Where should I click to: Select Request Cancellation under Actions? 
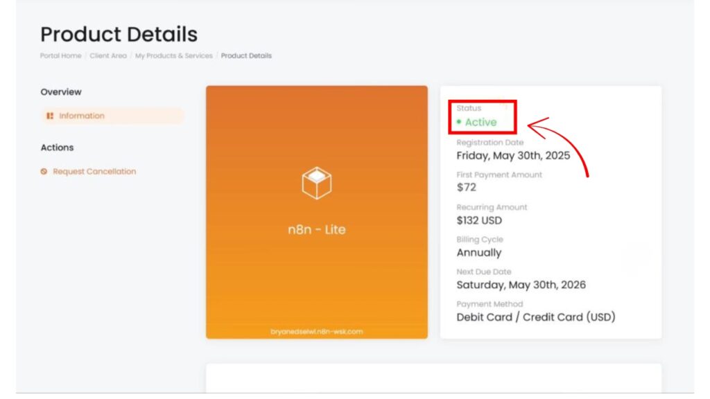pos(94,172)
